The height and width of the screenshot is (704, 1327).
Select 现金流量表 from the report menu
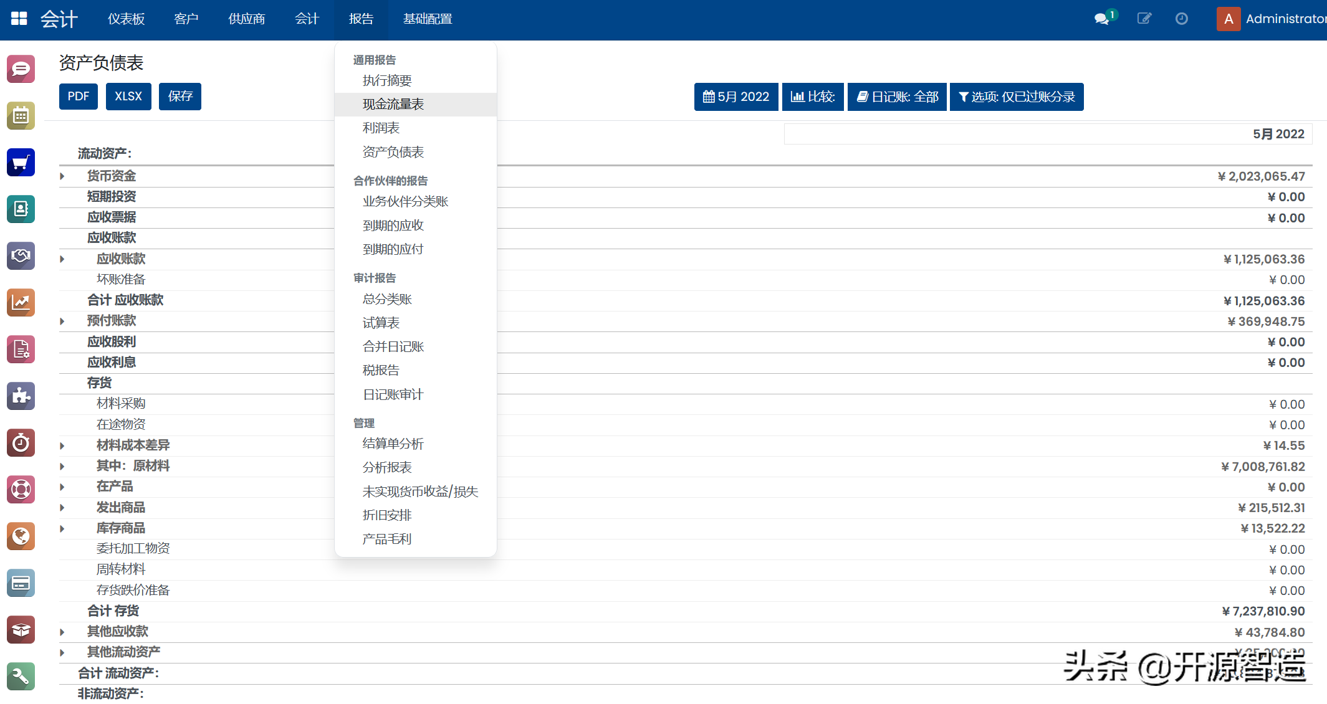tap(393, 104)
